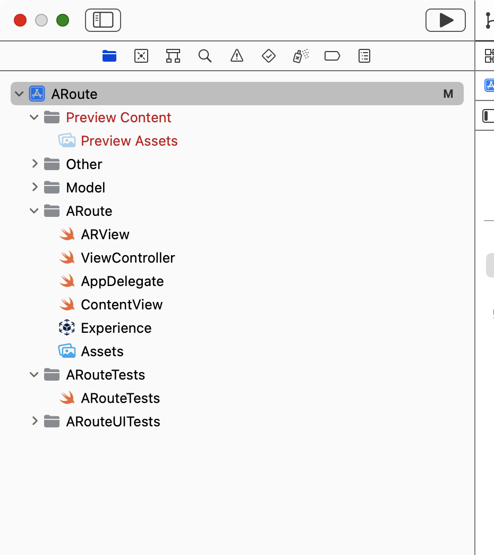494x555 pixels.
Task: Collapse the ARoute project root
Action: (20, 94)
